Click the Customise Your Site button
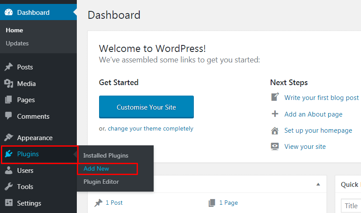 click(x=146, y=107)
